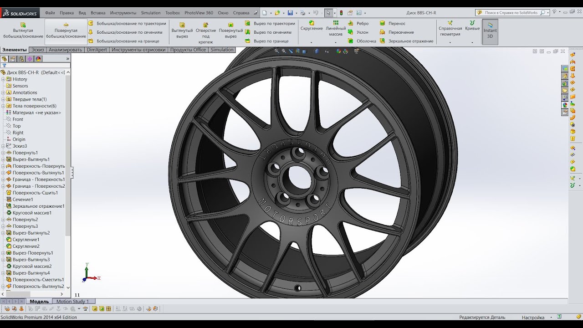Viewport: 583px width, 328px height.
Task: Select the Пересечение intersect tool
Action: [397, 32]
